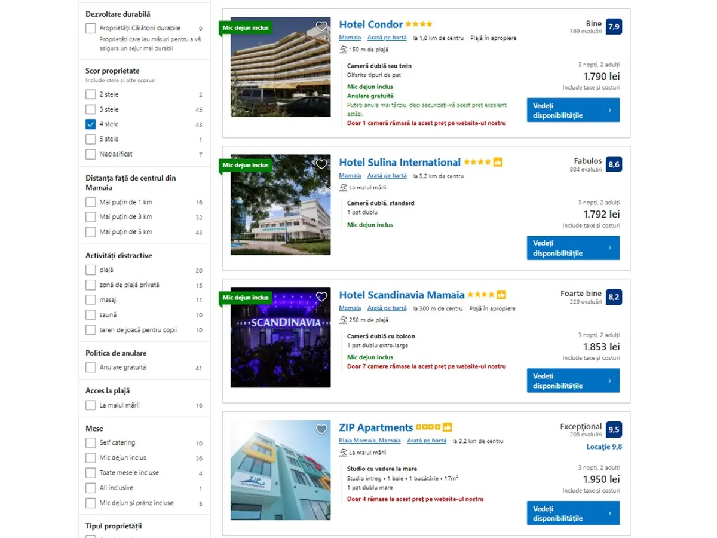Check the All inclusive meal filter

point(91,488)
